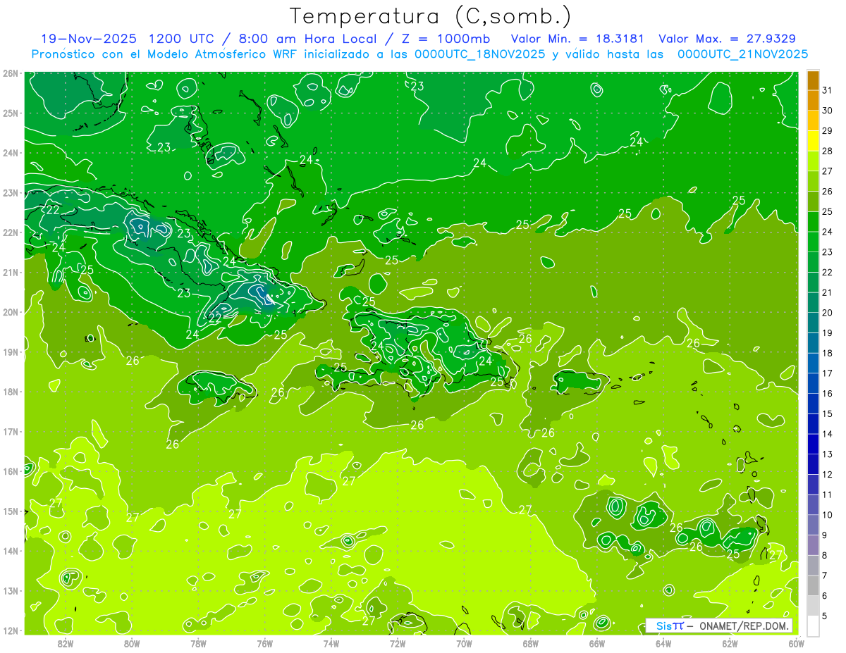Viewport: 846px width, 653px height.
Task: Click the '60W' longitude axis label
Action: (797, 643)
